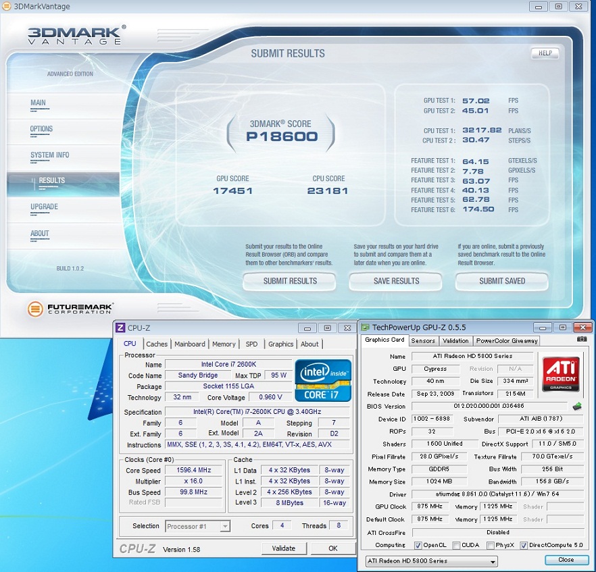
Task: Toggle the CUDA checkbox
Action: click(x=457, y=545)
